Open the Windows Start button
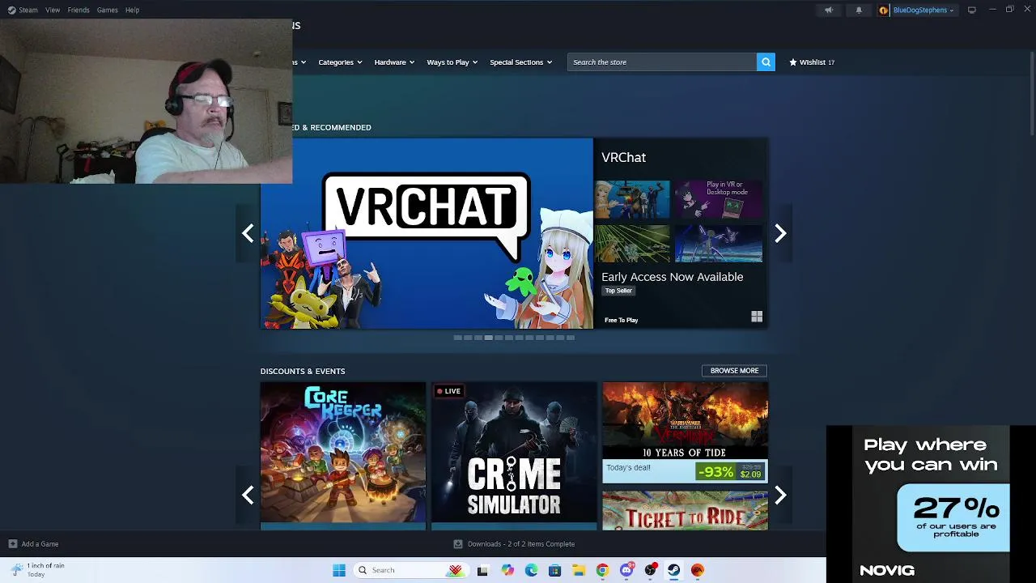The image size is (1036, 583). (339, 570)
